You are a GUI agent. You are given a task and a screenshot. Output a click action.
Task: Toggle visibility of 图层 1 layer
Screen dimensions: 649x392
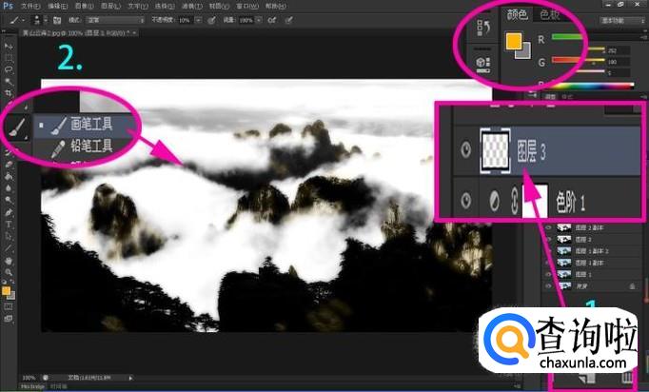549,274
